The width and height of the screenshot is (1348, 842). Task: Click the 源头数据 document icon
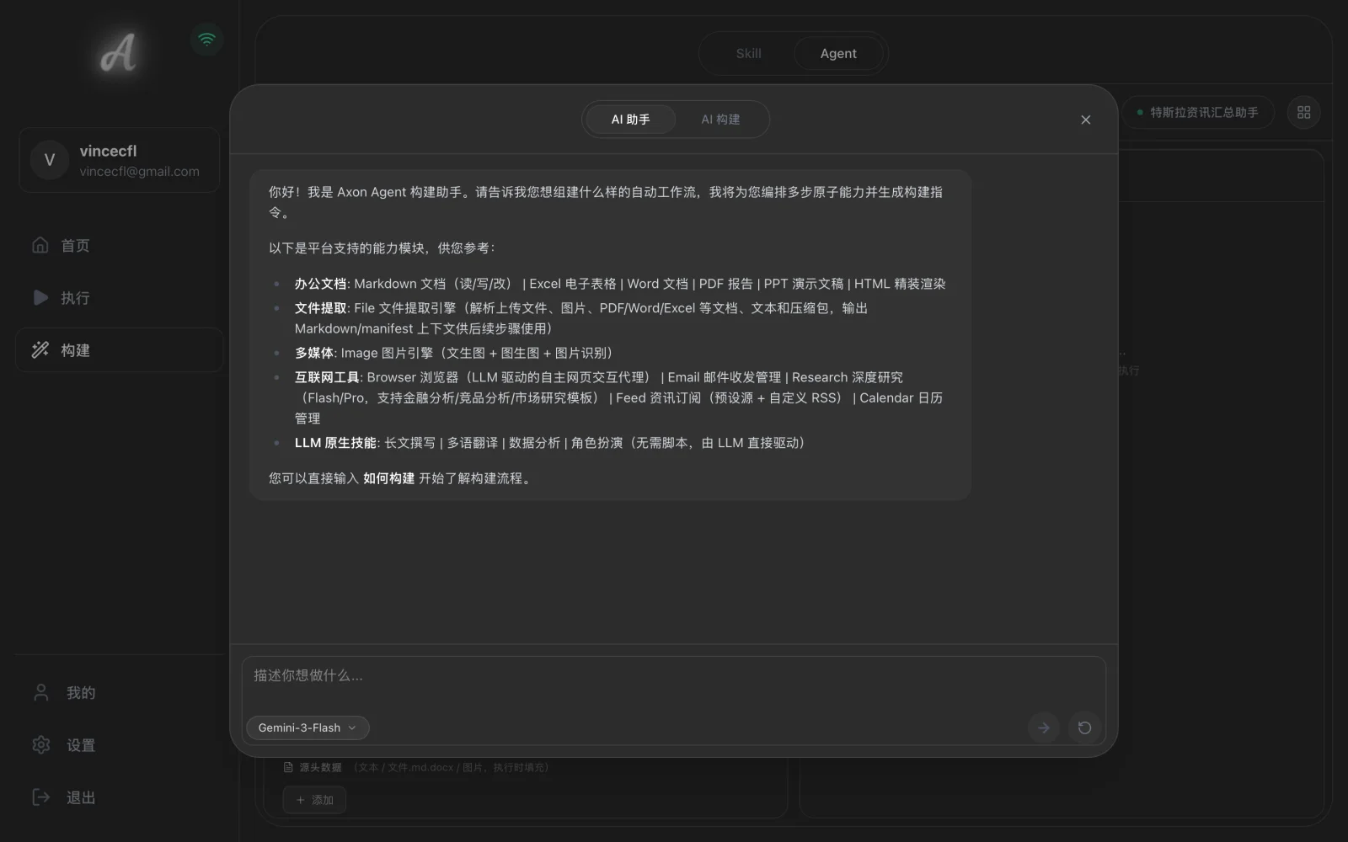click(288, 767)
